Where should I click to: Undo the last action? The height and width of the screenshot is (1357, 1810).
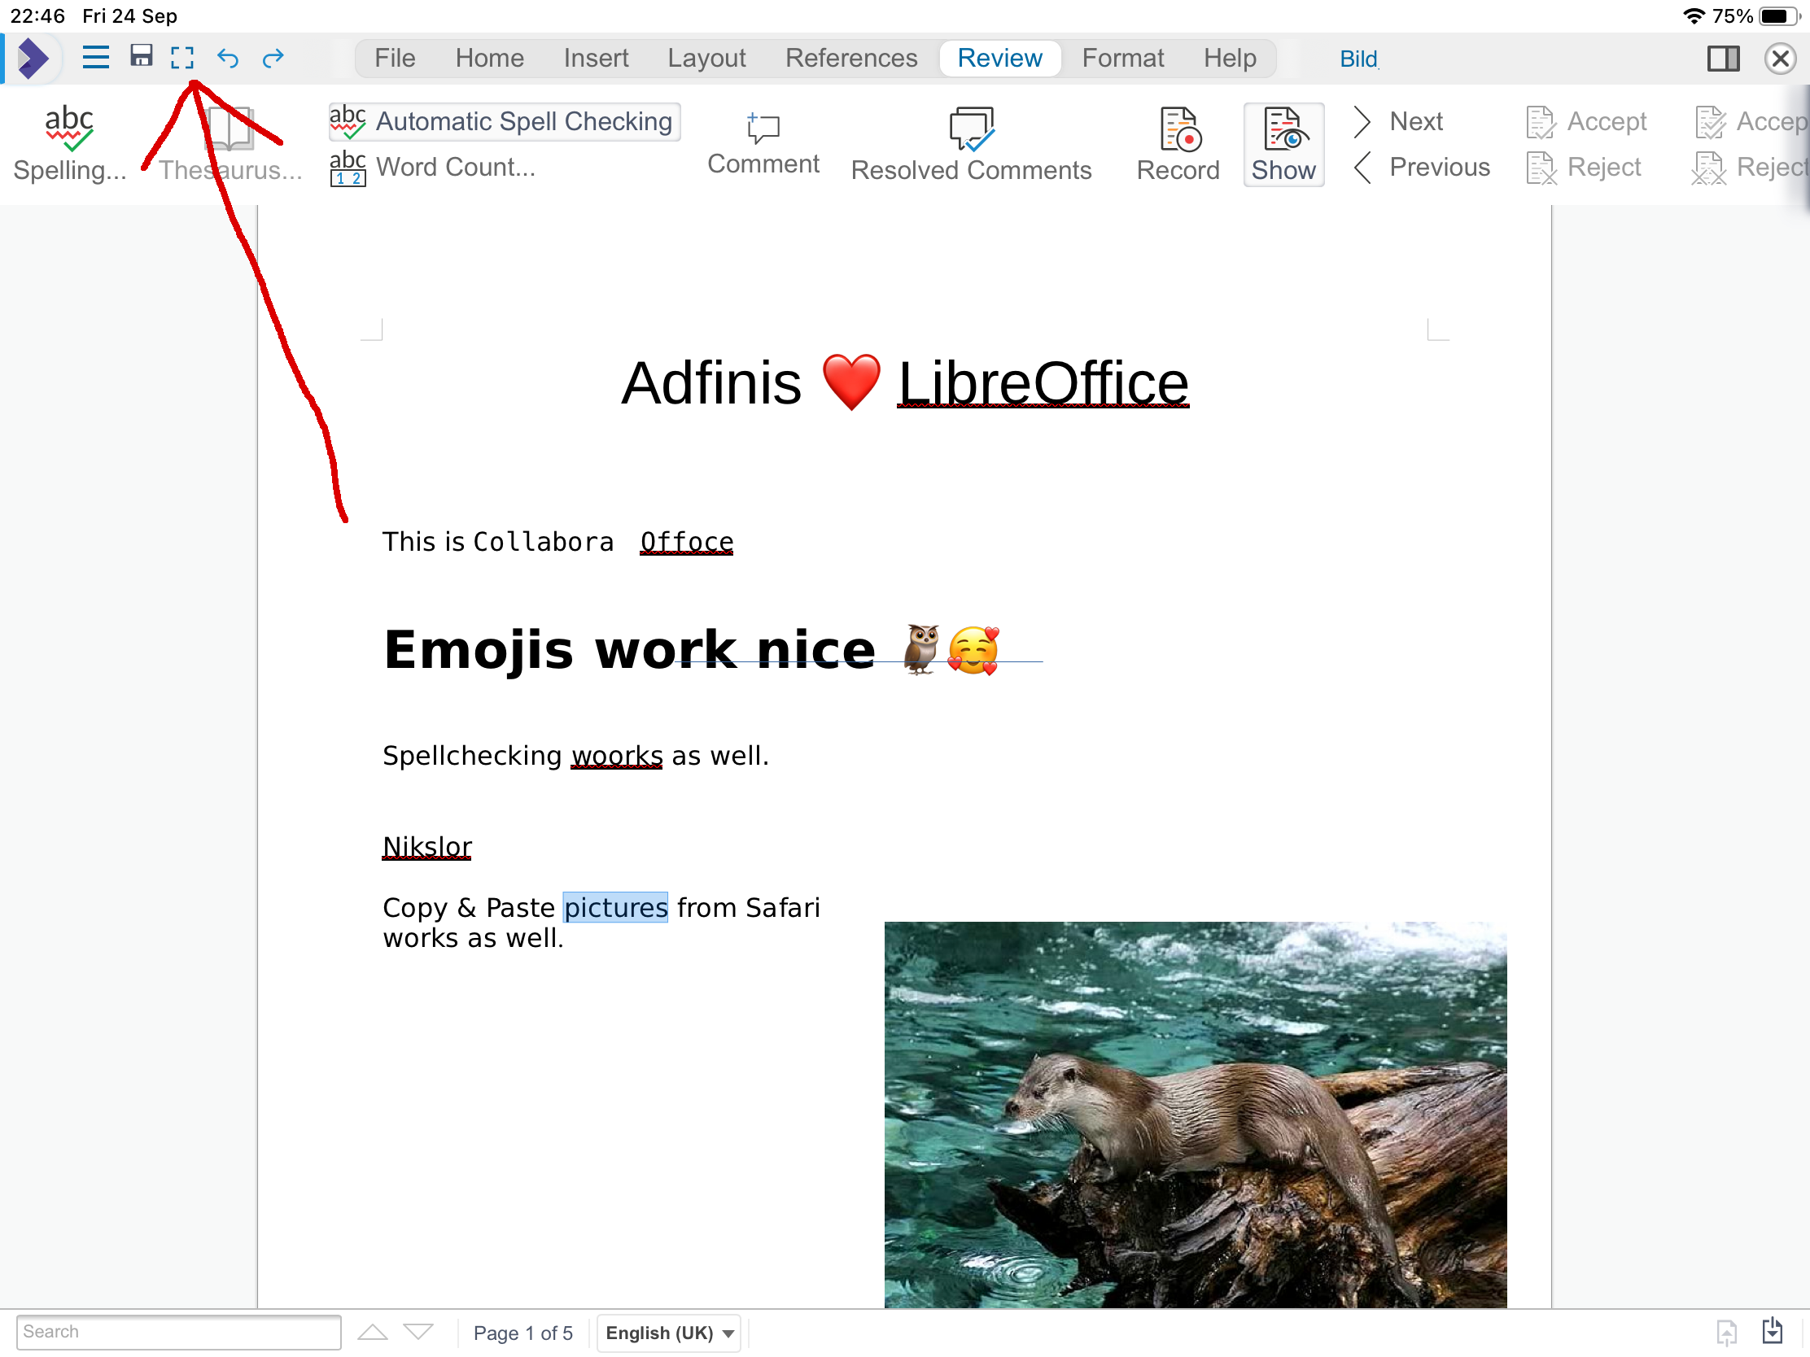click(228, 57)
